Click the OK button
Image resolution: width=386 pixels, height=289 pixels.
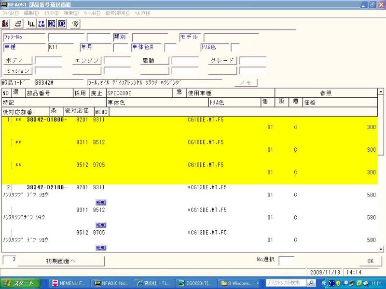pos(370,261)
